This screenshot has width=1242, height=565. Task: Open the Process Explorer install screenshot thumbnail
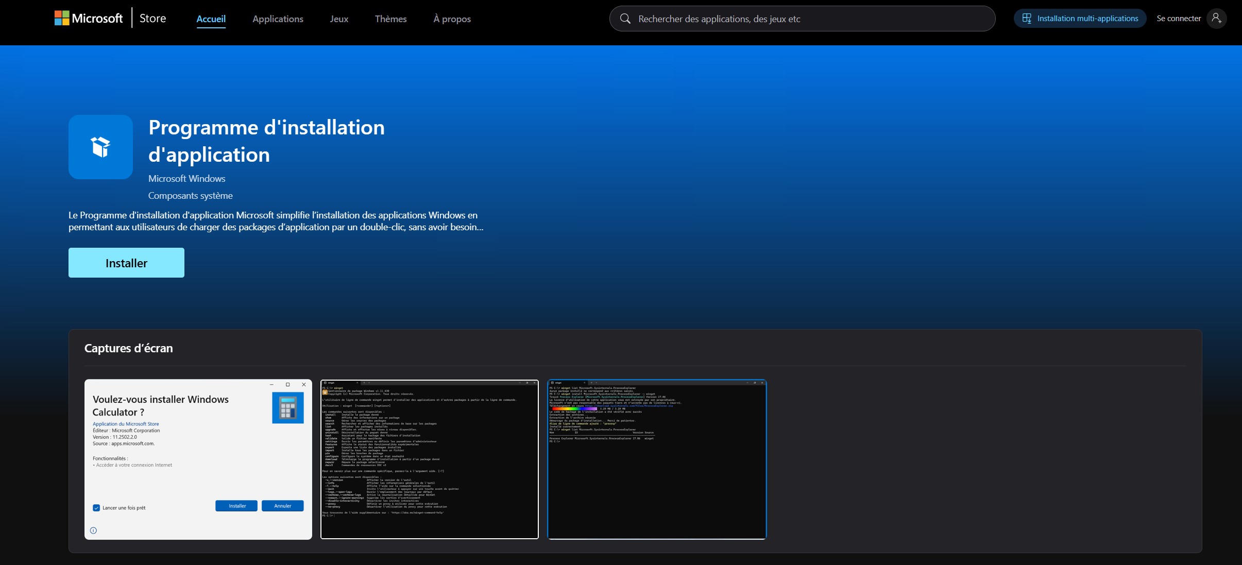657,459
